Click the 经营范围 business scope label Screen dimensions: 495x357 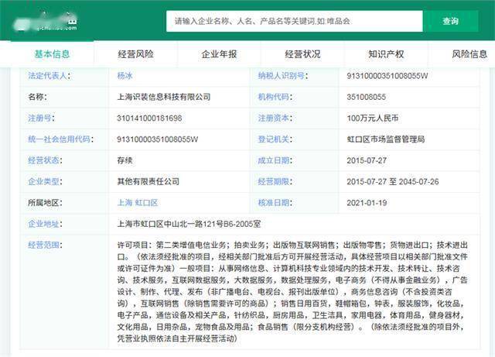pos(47,244)
